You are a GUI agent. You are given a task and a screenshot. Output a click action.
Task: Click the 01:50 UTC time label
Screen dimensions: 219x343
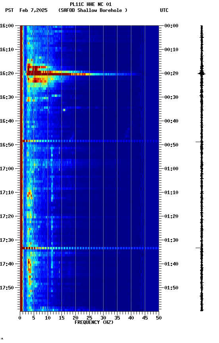coord(171,288)
